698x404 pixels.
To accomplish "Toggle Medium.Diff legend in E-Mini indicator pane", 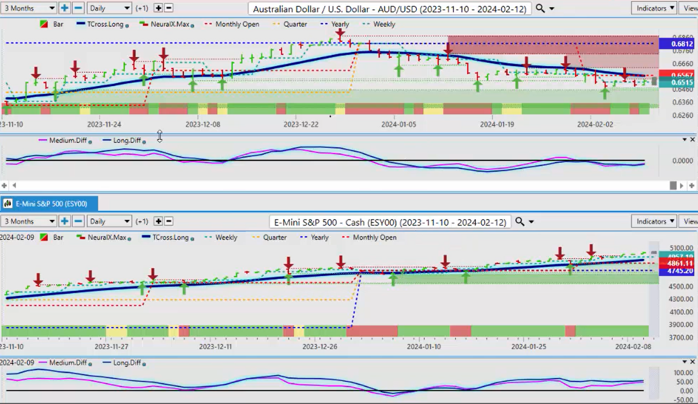I will 62,363.
